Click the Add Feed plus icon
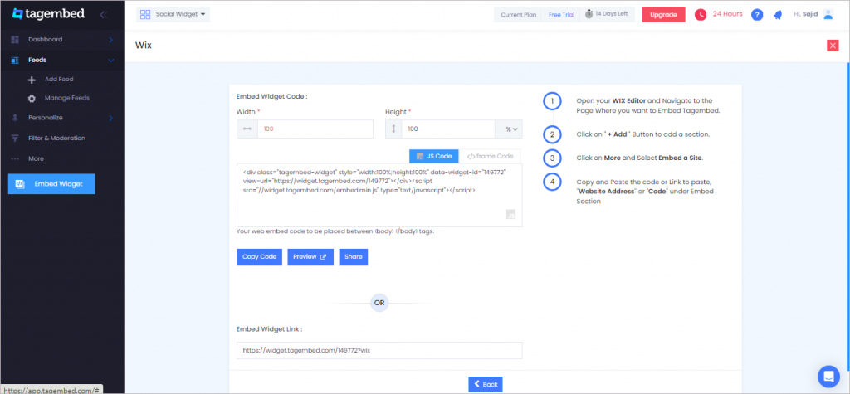The width and height of the screenshot is (850, 394). [x=32, y=80]
